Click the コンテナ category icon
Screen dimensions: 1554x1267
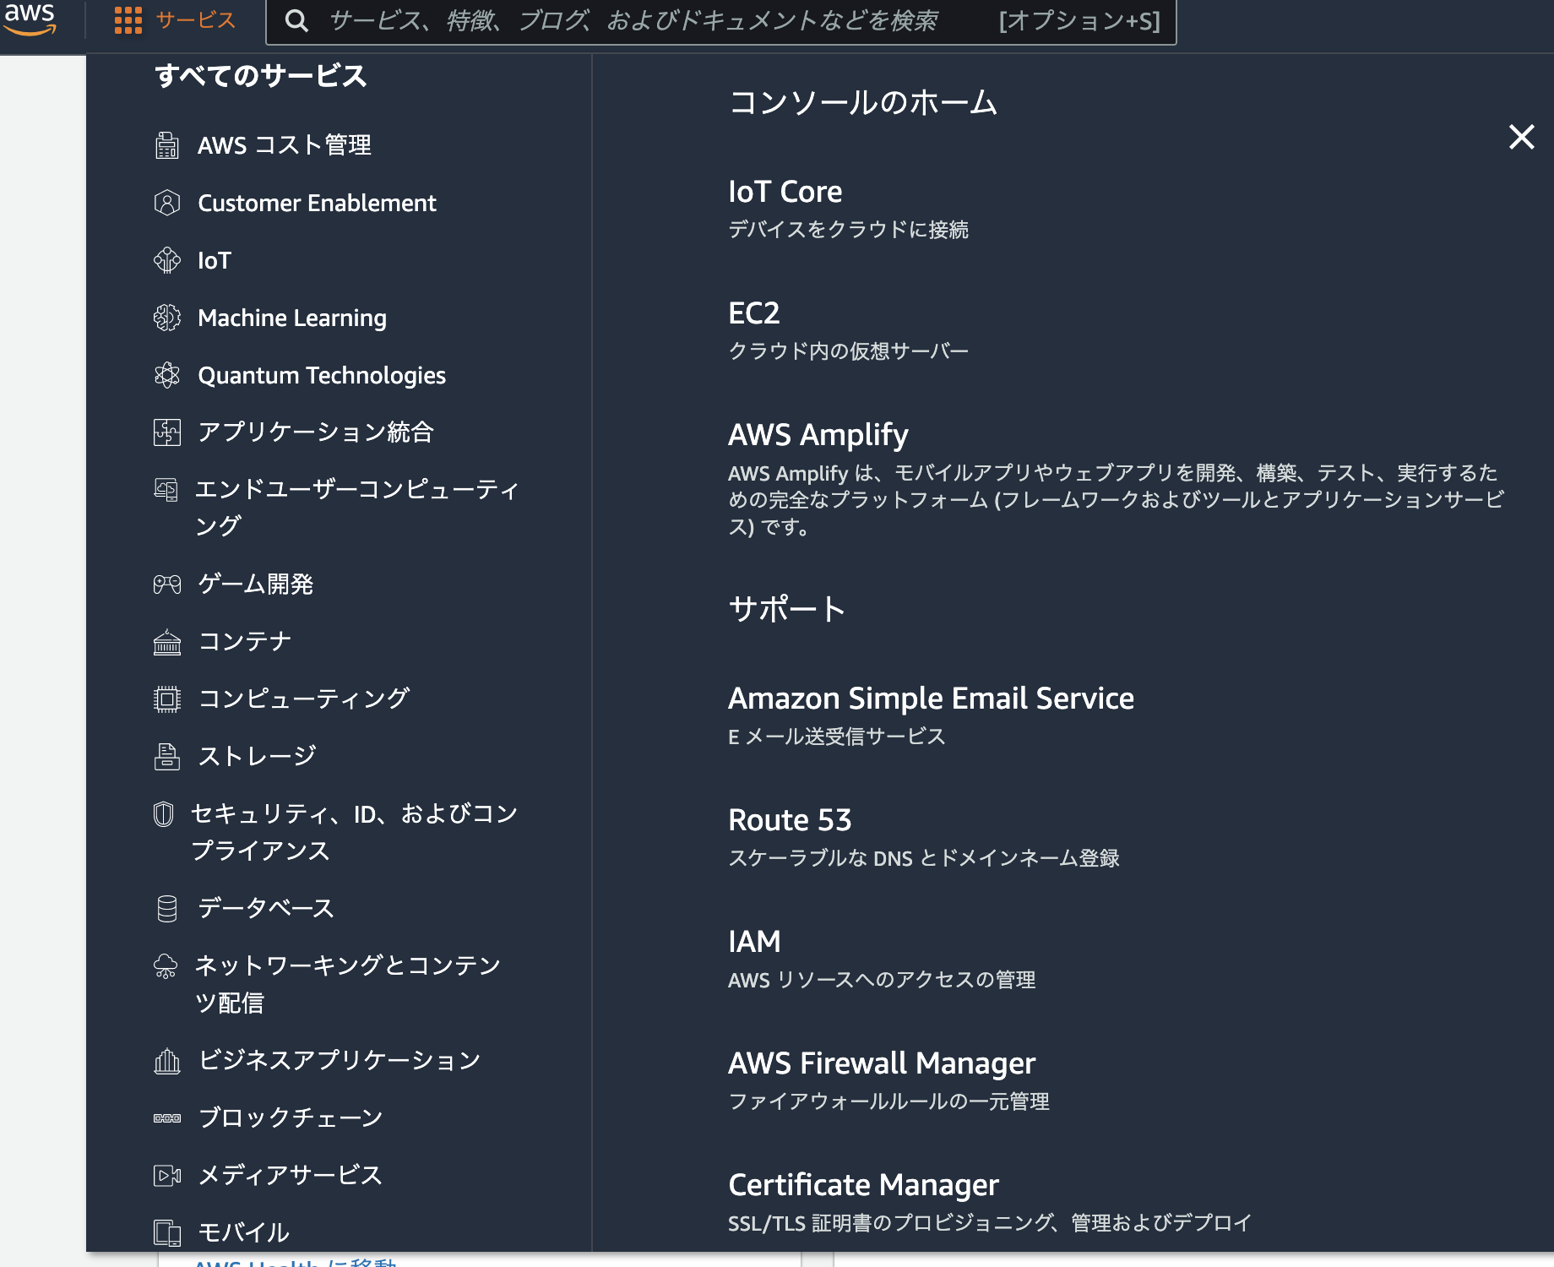coord(167,642)
